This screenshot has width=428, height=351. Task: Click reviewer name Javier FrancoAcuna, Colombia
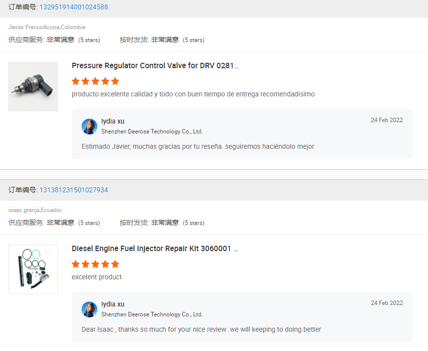click(x=47, y=27)
